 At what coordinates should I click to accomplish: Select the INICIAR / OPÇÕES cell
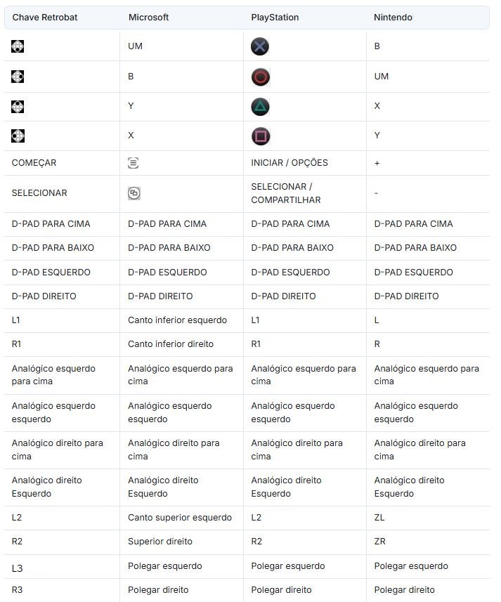(x=289, y=163)
